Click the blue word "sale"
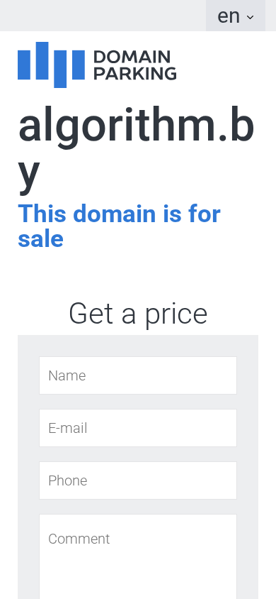Screen dimensions: 276x599 coord(41,239)
